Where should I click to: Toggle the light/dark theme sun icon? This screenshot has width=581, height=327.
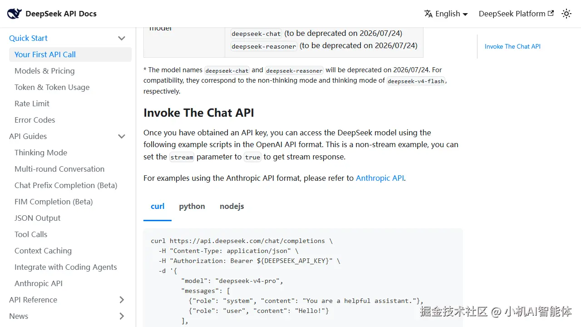click(x=566, y=14)
